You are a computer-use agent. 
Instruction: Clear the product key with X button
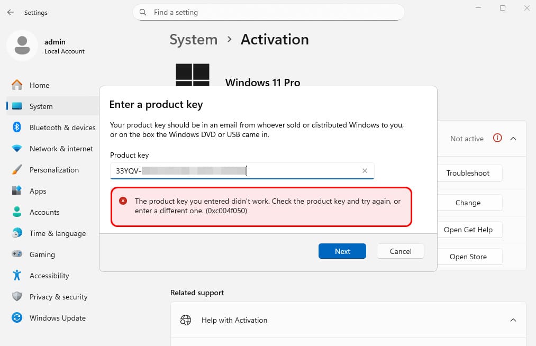click(x=365, y=170)
